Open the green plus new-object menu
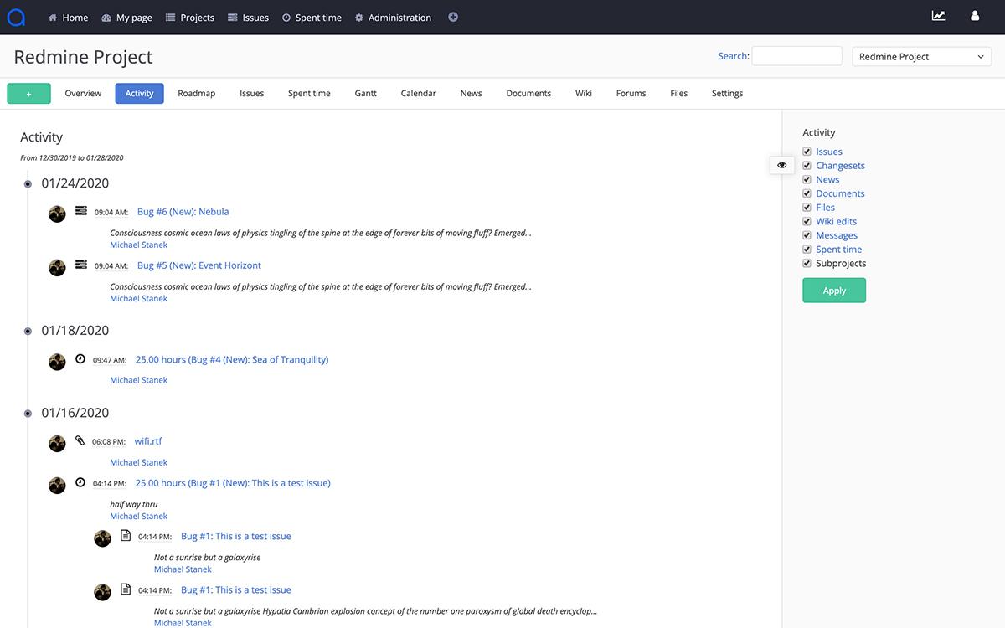The height and width of the screenshot is (628, 1005). pos(28,94)
